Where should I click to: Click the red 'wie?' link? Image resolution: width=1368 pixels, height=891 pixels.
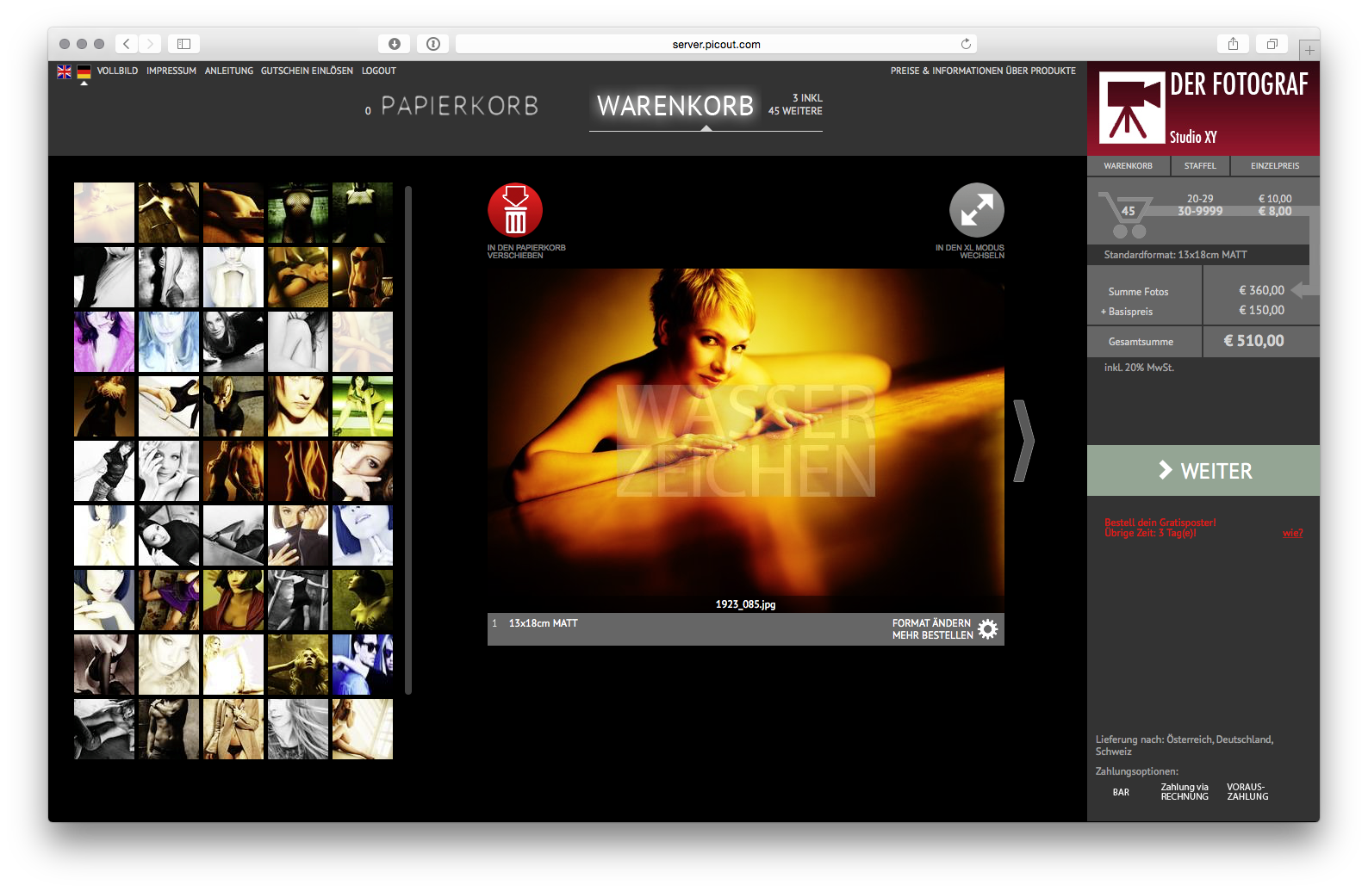pos(1292,533)
